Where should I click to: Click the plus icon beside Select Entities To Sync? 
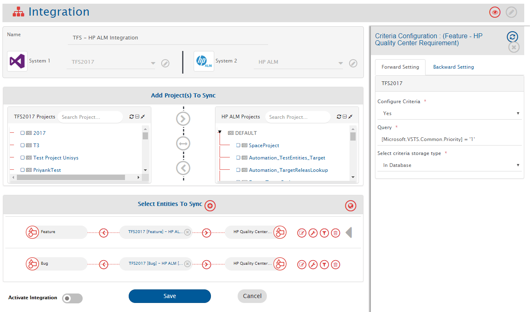210,206
